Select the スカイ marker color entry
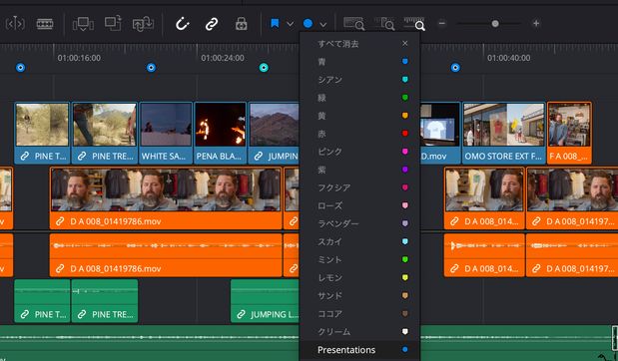 [x=359, y=241]
